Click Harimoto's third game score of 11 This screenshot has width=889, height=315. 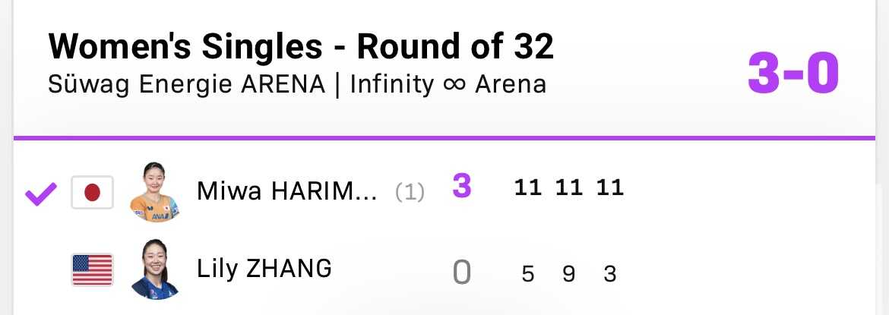tap(609, 187)
